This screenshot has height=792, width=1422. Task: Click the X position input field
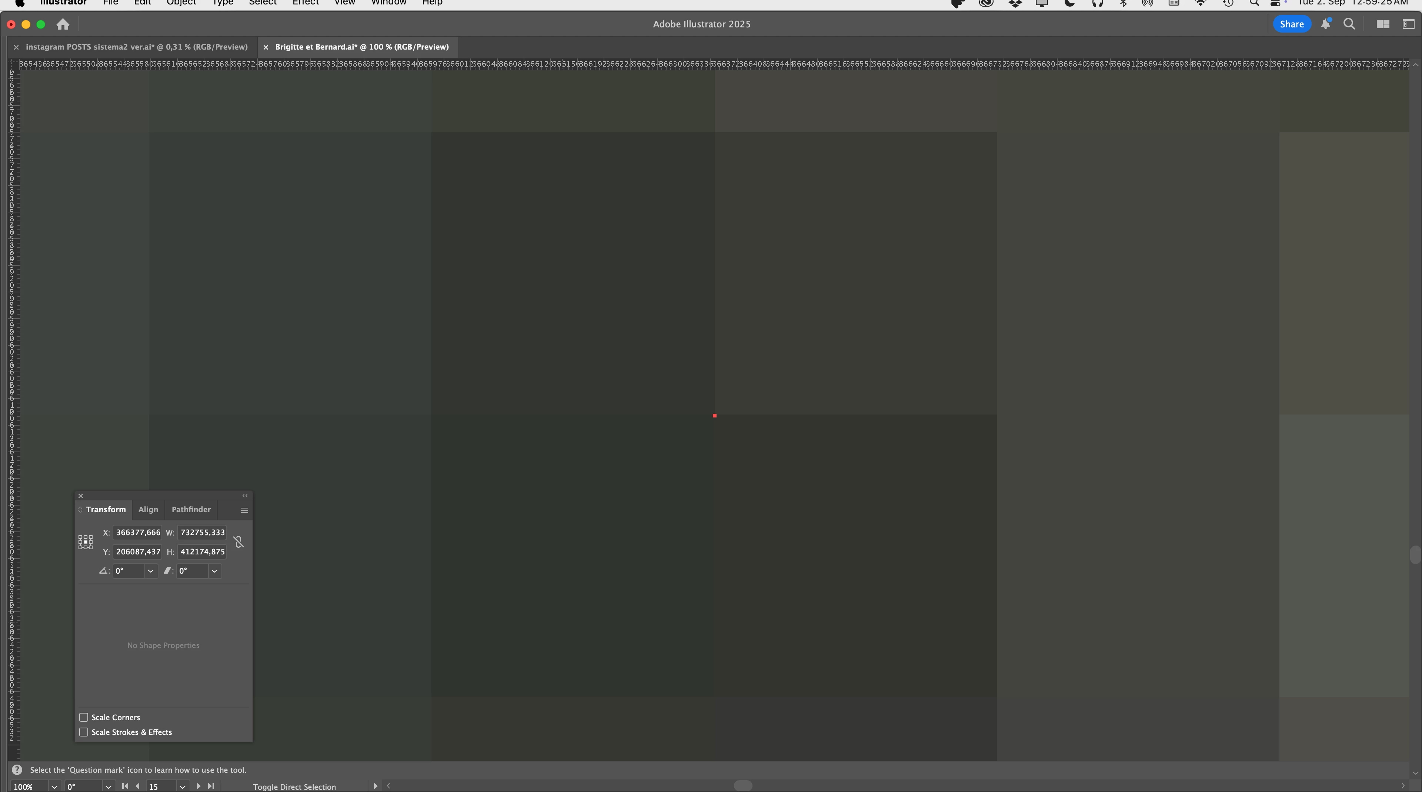coord(137,532)
